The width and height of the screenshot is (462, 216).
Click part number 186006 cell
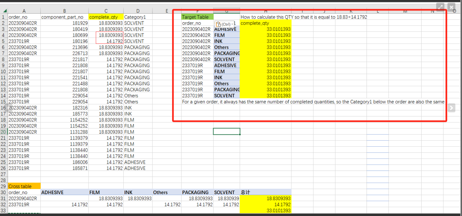tap(64, 162)
